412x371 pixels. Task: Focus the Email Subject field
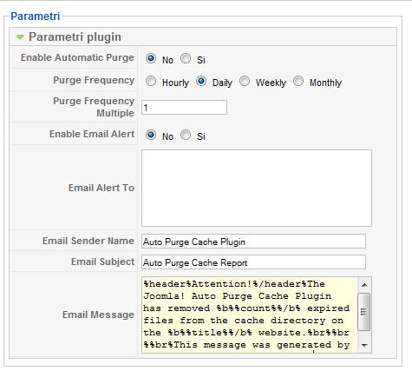[x=253, y=262]
